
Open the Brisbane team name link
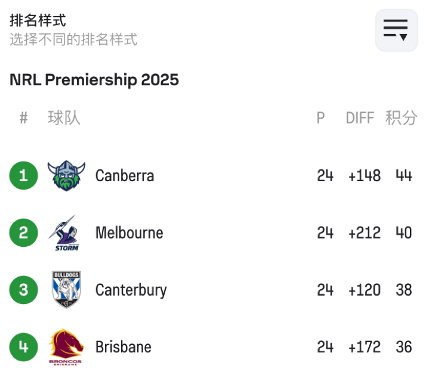coord(124,346)
